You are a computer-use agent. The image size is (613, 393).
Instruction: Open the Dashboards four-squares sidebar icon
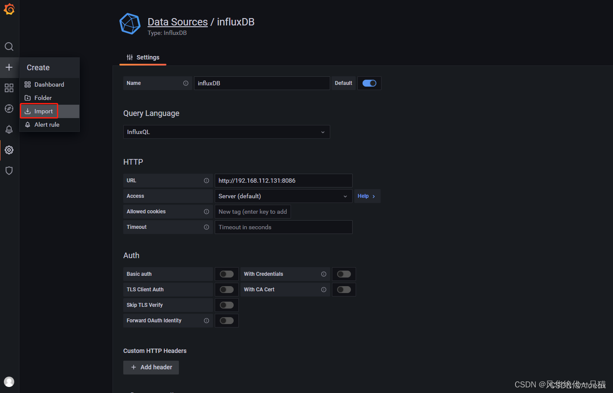(9, 88)
